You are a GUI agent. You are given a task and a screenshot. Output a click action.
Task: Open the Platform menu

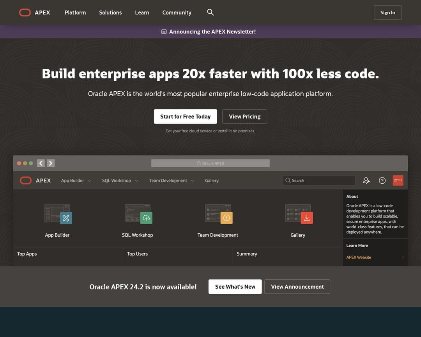(x=75, y=12)
